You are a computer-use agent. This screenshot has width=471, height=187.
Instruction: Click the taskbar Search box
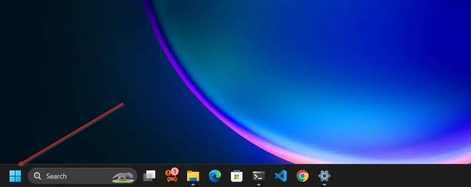click(x=82, y=176)
